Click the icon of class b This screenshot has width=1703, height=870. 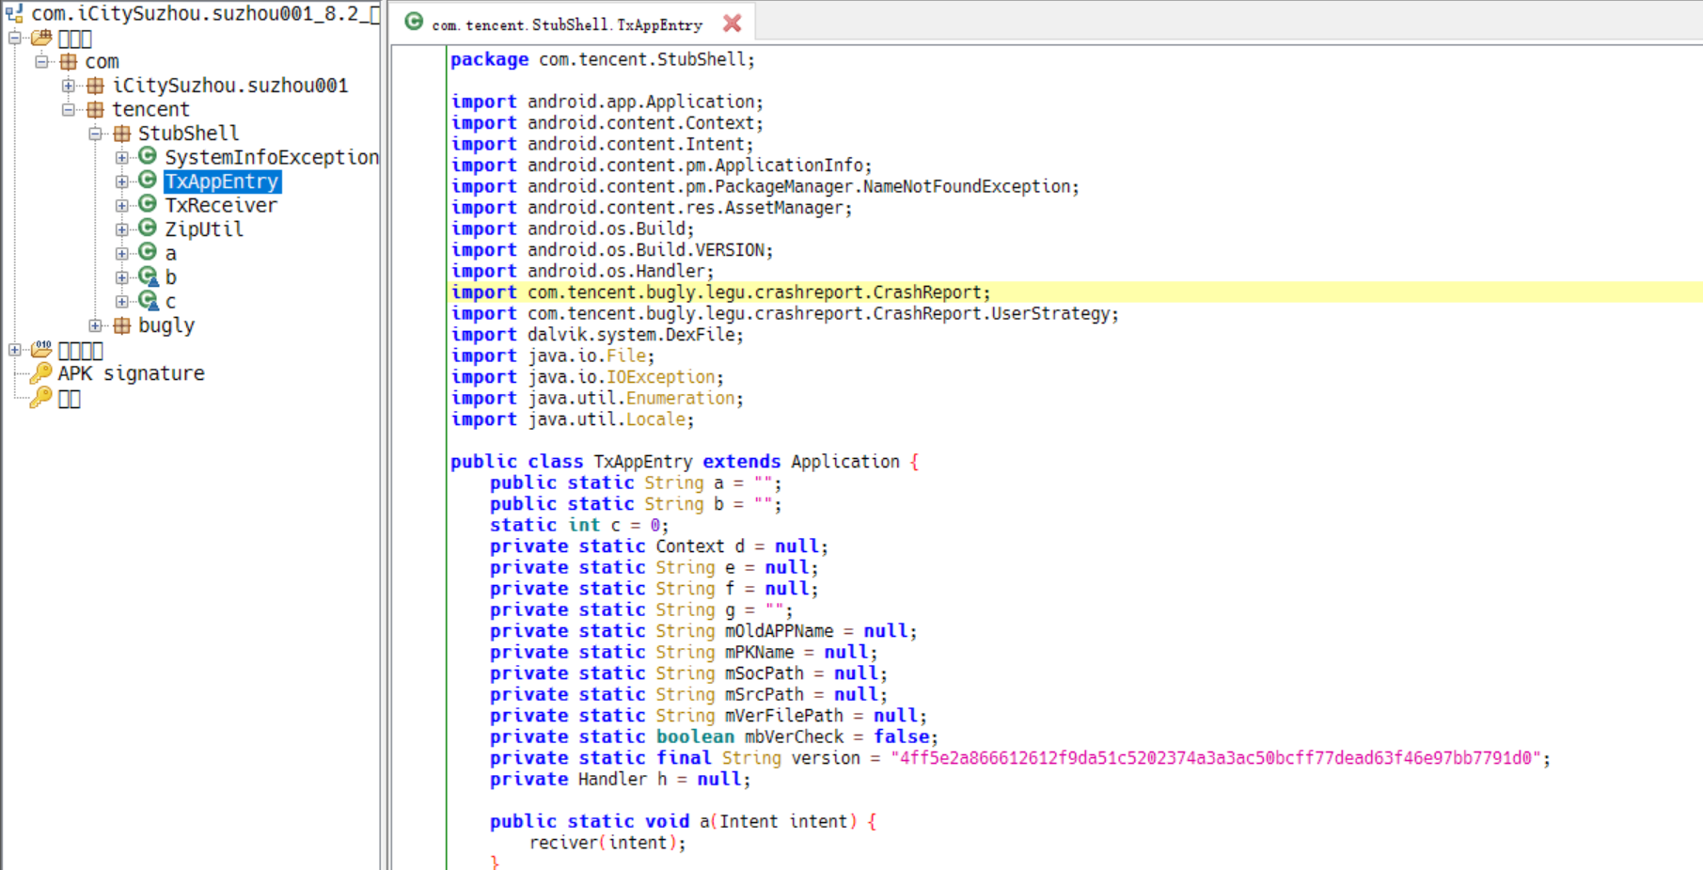tap(148, 277)
